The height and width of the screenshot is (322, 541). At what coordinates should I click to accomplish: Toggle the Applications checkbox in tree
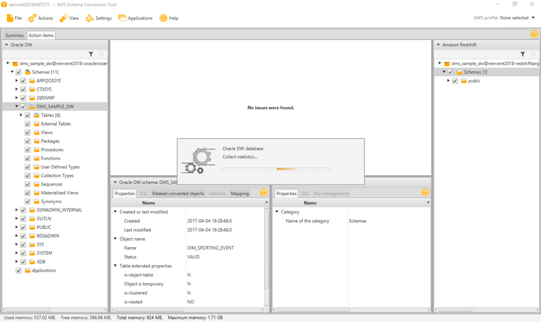(19, 270)
